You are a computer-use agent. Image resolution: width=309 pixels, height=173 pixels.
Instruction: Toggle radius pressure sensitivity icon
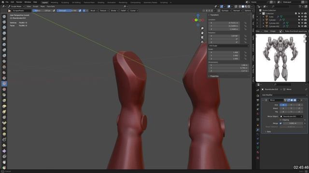click(54, 11)
